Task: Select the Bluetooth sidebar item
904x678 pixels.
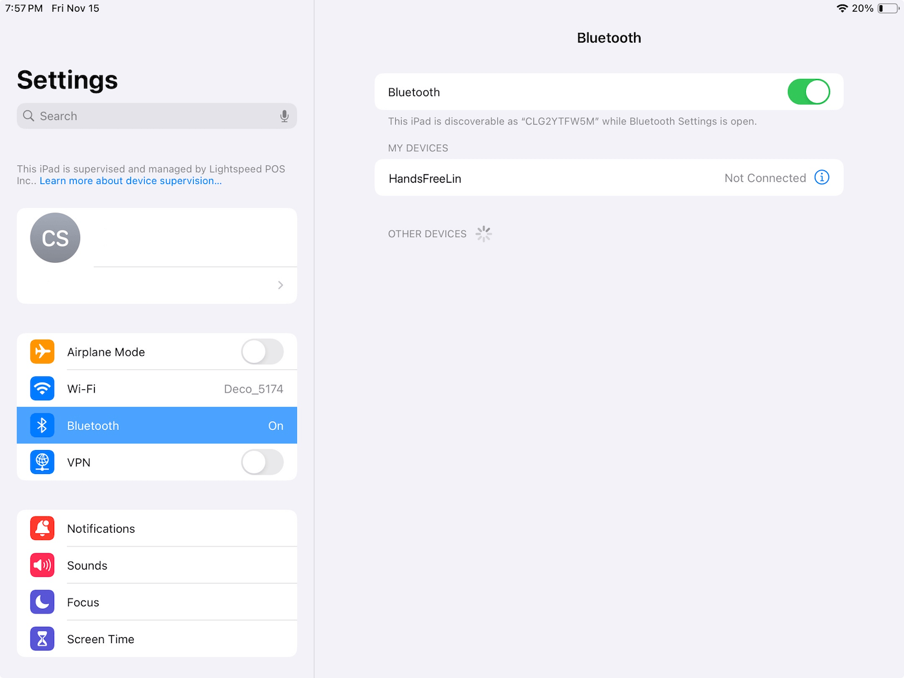Action: coord(156,426)
